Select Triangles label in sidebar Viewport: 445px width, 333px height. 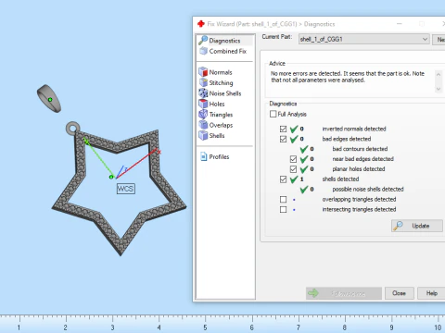coord(221,115)
